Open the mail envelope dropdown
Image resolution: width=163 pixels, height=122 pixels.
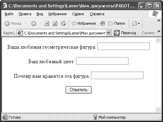136,23
